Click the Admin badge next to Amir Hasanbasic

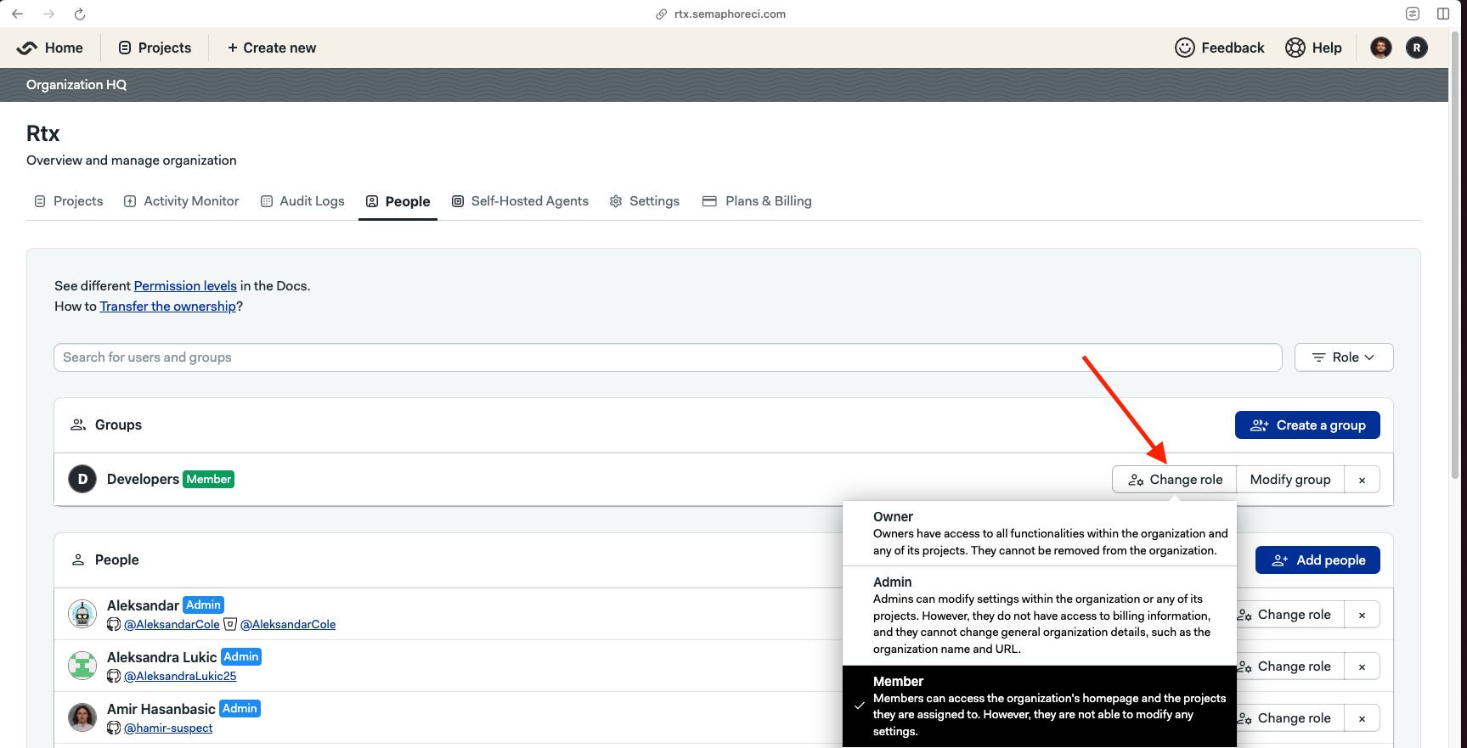point(240,708)
